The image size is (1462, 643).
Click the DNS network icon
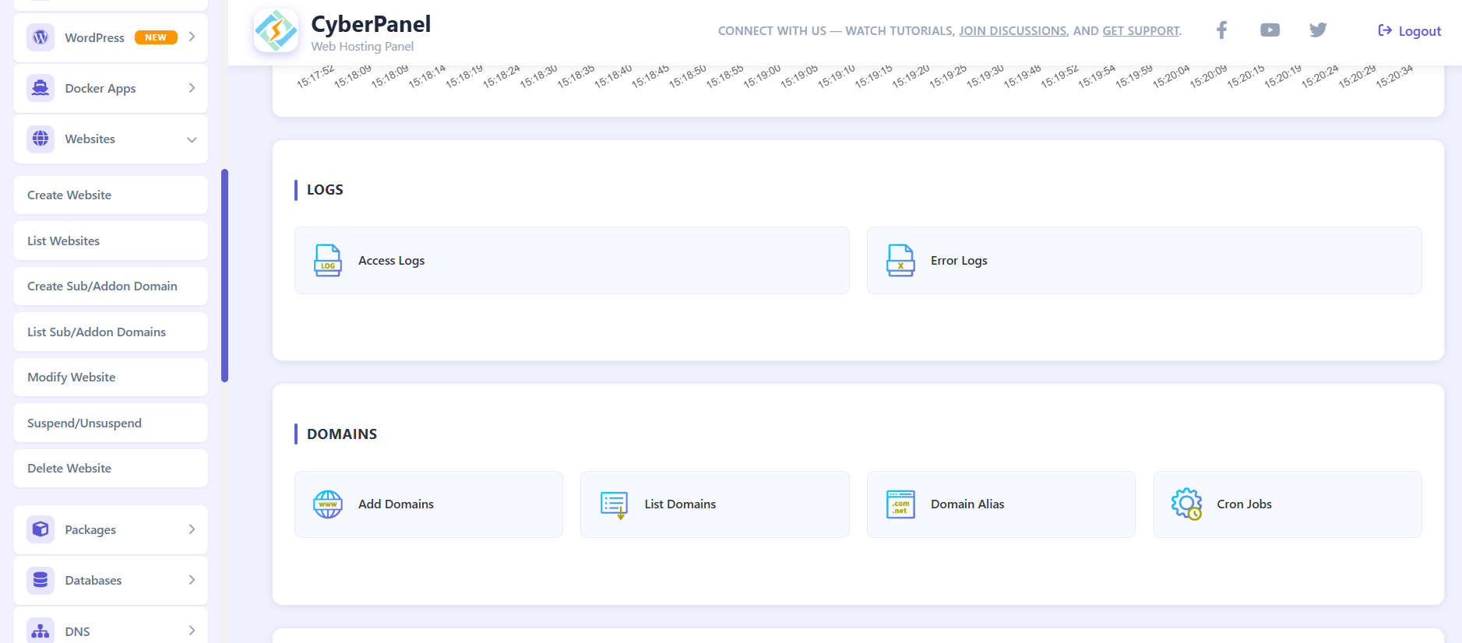41,631
